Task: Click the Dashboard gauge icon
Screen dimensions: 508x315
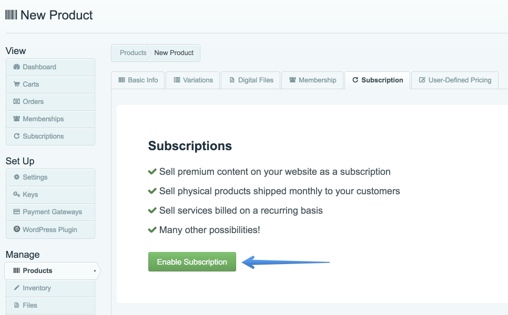Action: (x=16, y=67)
